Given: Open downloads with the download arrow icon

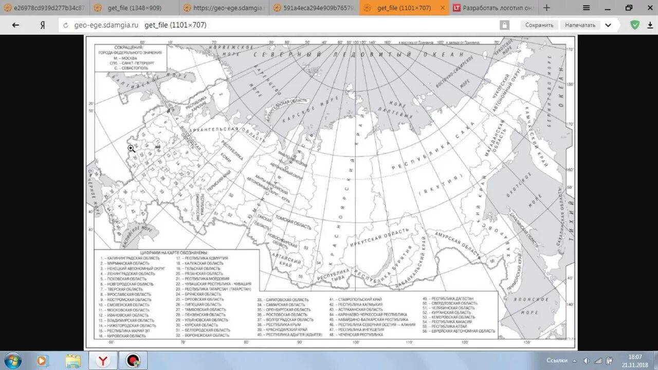Looking at the screenshot, I should (x=649, y=25).
